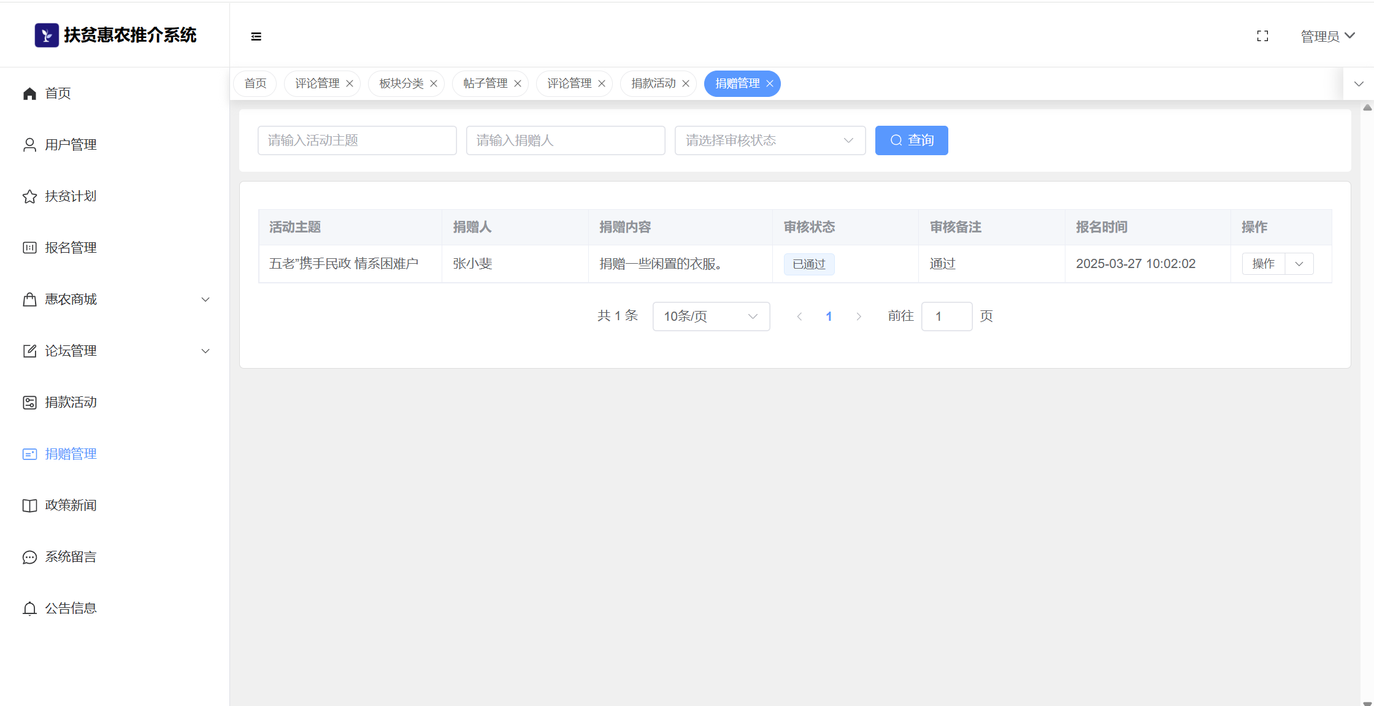Click the 查询 search button
Image resolution: width=1374 pixels, height=706 pixels.
coord(911,140)
